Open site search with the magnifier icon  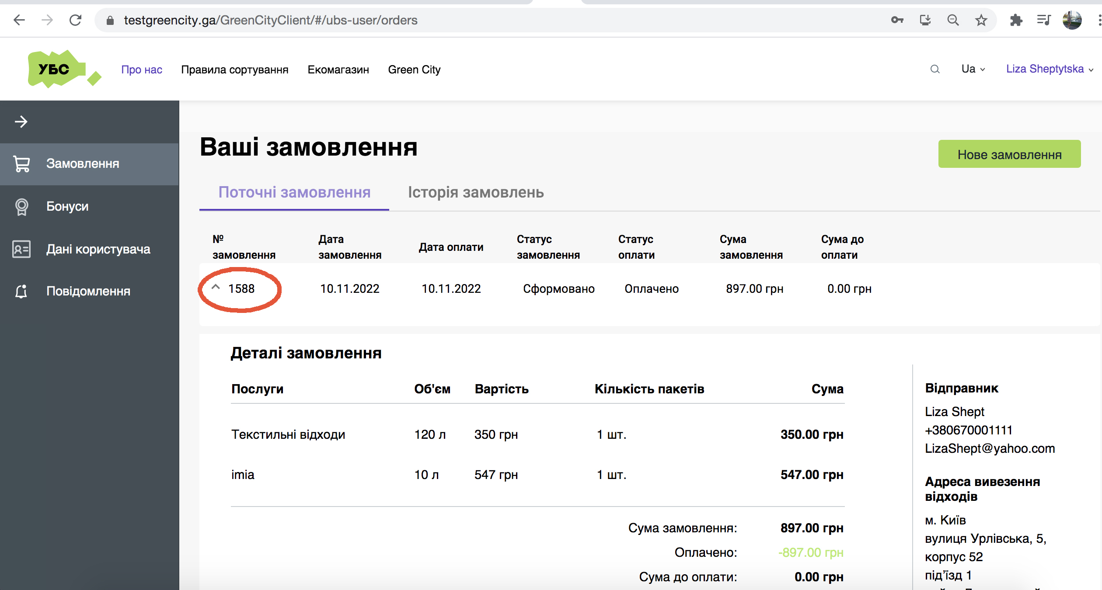[x=935, y=69]
